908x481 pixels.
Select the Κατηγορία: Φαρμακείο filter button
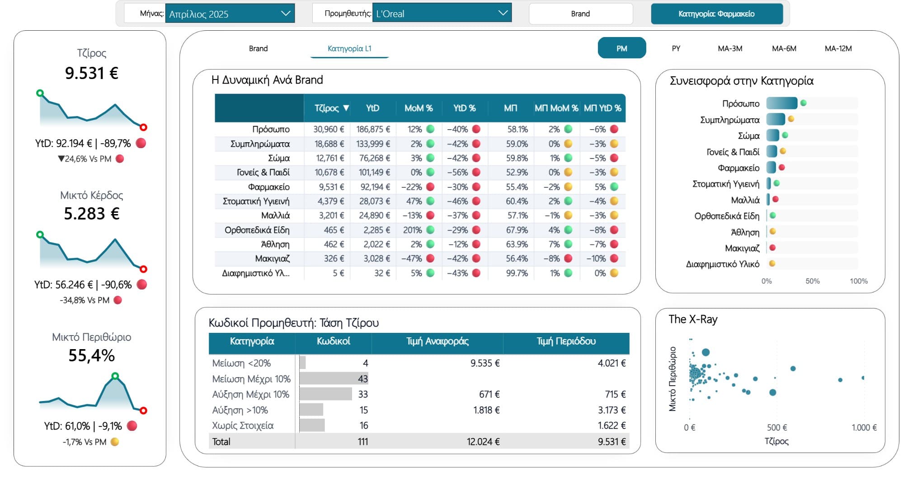(x=716, y=14)
